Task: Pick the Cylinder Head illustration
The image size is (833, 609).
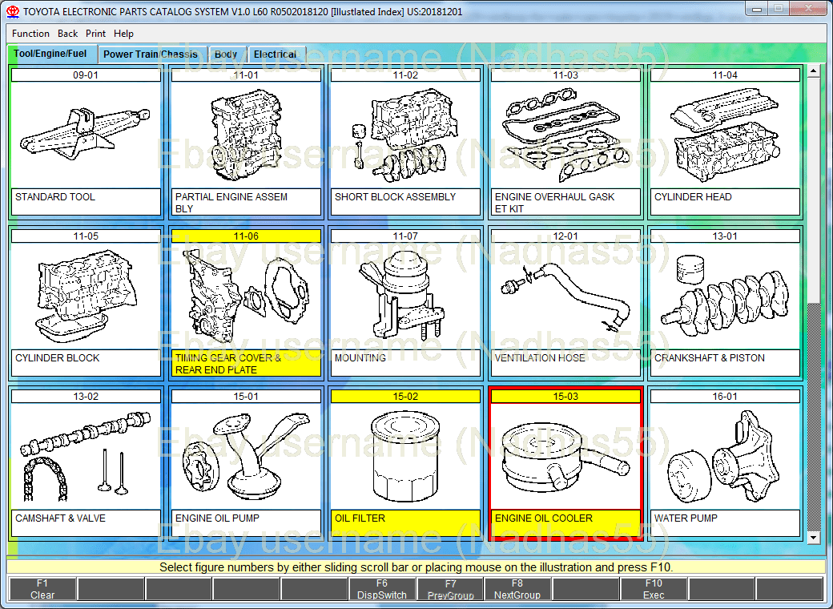Action: (725, 135)
